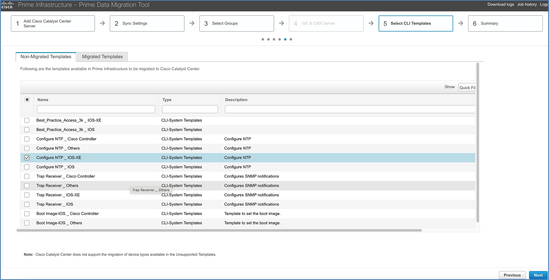Viewport: 549px width, 280px height.
Task: Uncheck the Configure NTP _ IOS-XE checkbox
Action: coord(27,158)
